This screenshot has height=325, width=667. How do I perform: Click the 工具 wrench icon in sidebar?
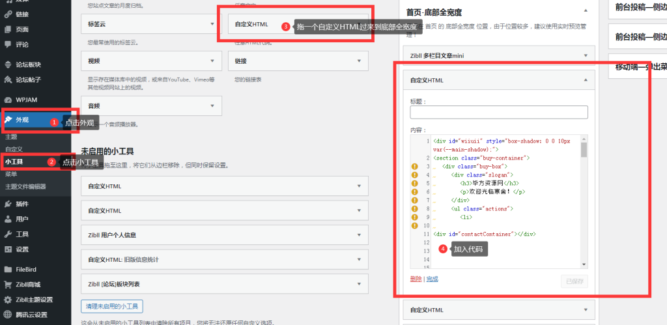coord(7,234)
